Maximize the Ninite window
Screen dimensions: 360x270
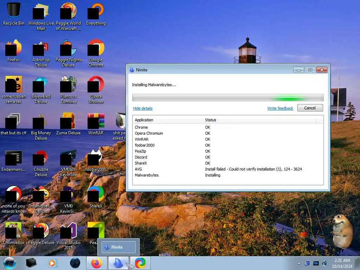click(x=310, y=70)
